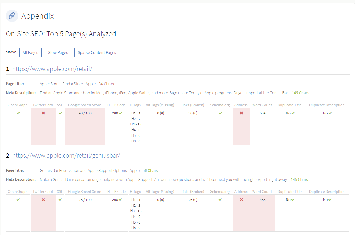Click HTTP Code 200 checkmark for retail page
This screenshot has width=355, height=235.
[120, 113]
